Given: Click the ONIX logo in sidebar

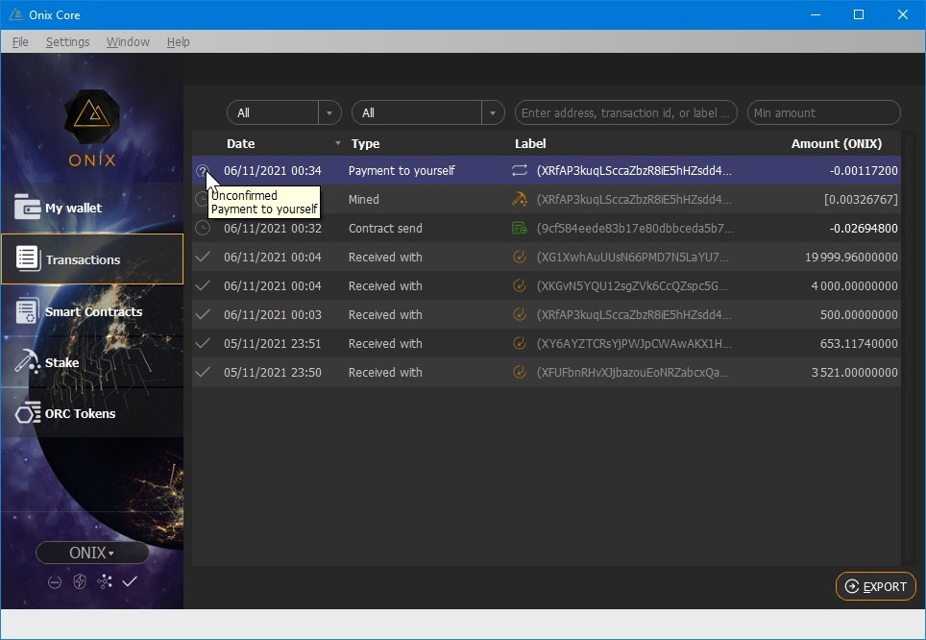Looking at the screenshot, I should tap(91, 128).
